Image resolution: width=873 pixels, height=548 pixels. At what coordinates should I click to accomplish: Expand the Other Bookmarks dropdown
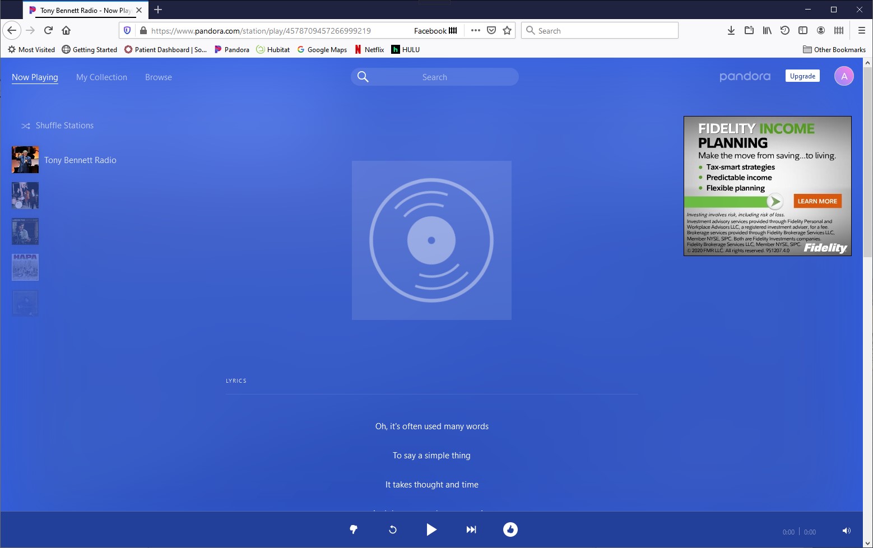[x=834, y=49]
